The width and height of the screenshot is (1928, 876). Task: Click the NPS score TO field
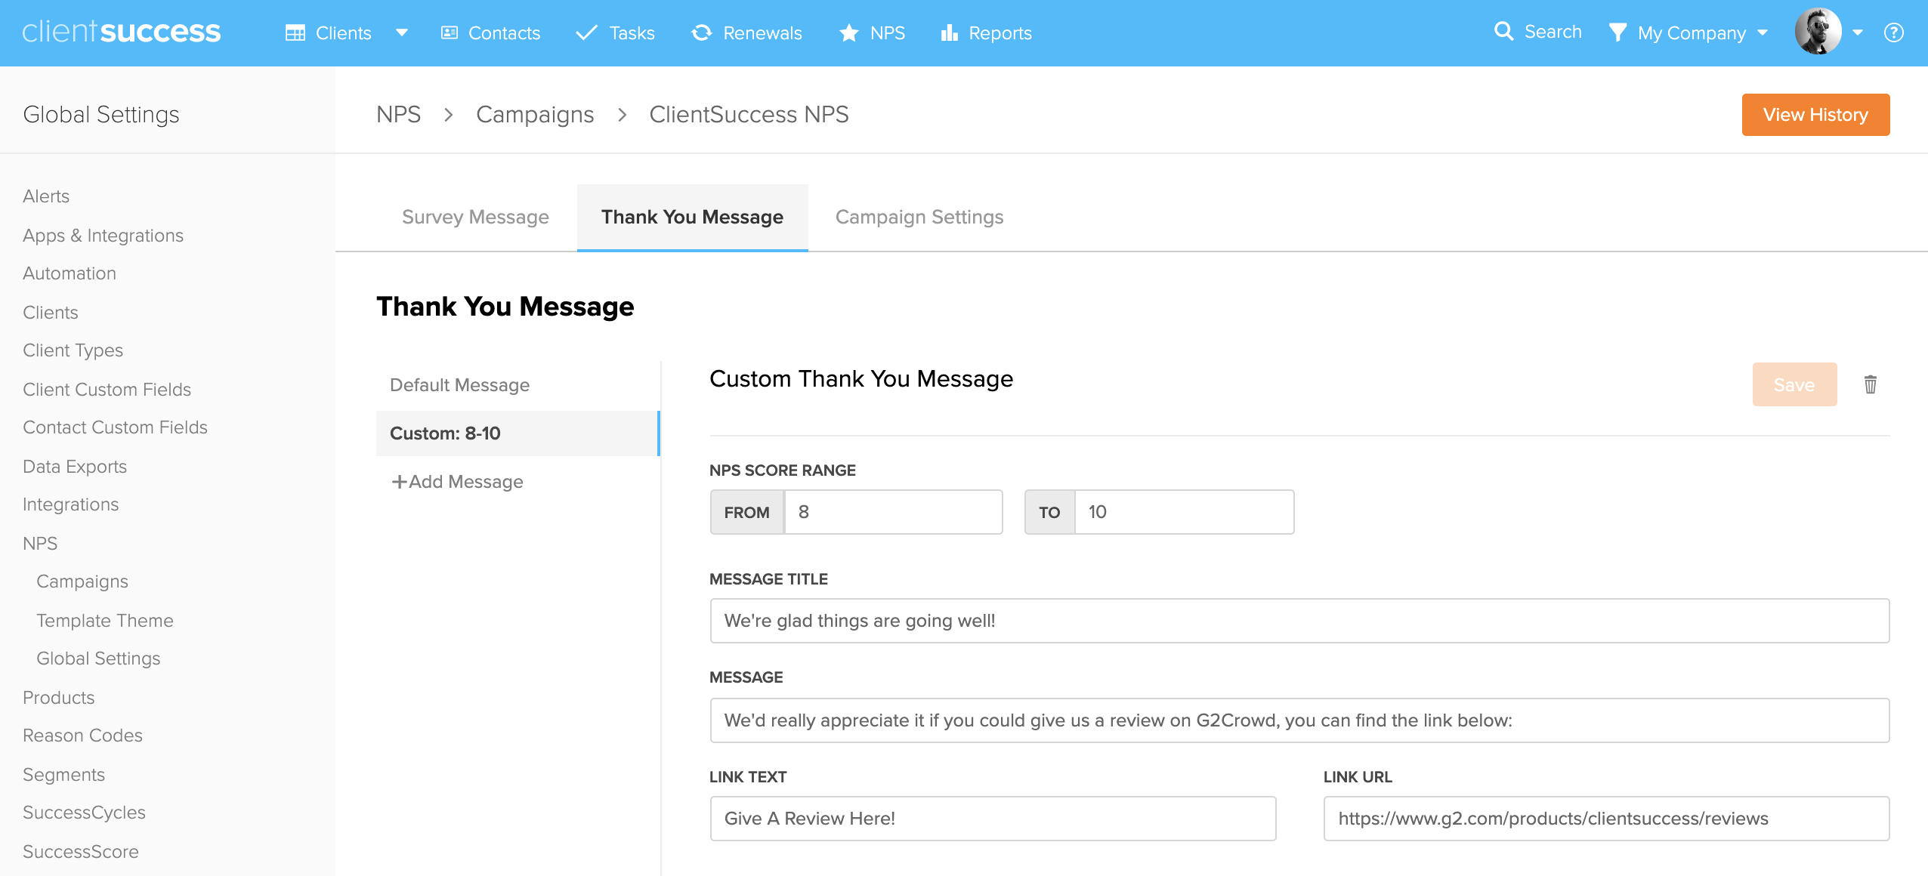(1184, 512)
